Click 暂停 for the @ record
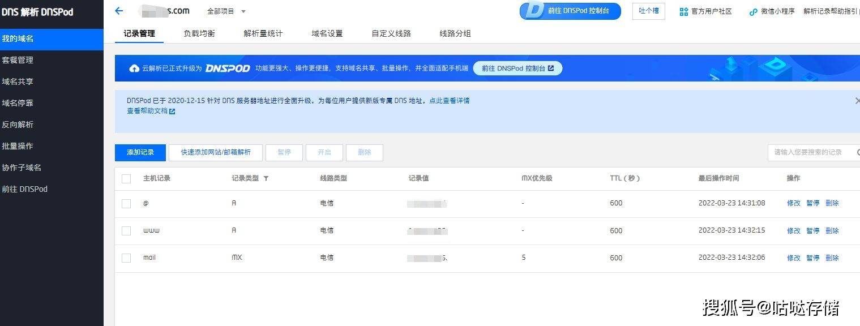The width and height of the screenshot is (860, 326). coord(813,203)
